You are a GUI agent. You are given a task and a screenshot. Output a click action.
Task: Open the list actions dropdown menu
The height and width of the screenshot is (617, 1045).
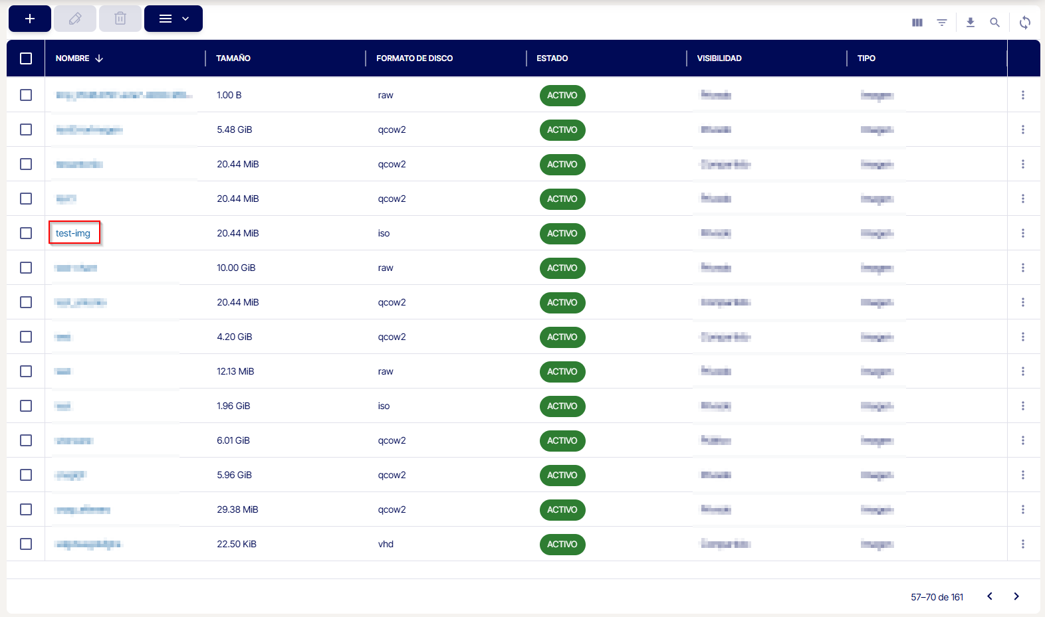pos(174,19)
